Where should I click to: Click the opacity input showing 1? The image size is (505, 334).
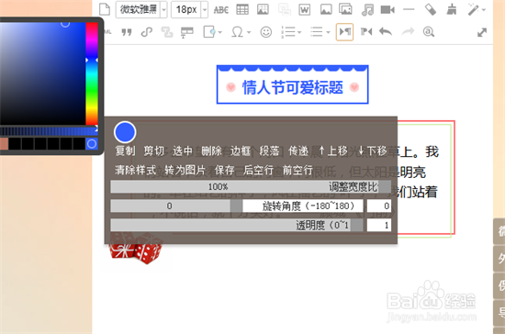pyautogui.click(x=379, y=225)
